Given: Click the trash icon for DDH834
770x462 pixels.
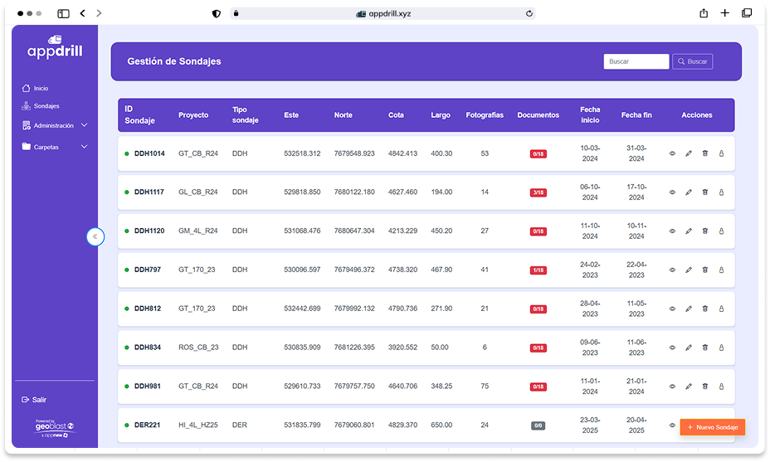Looking at the screenshot, I should pyautogui.click(x=704, y=348).
